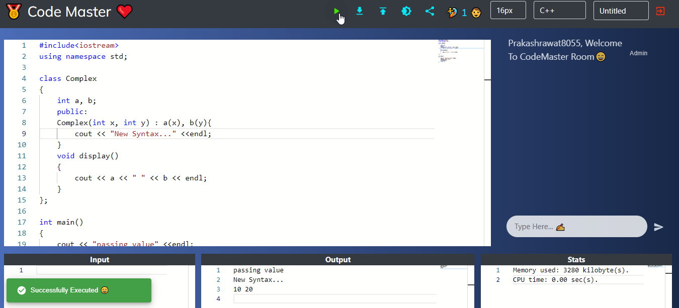Open the C++ language dropdown

click(559, 11)
